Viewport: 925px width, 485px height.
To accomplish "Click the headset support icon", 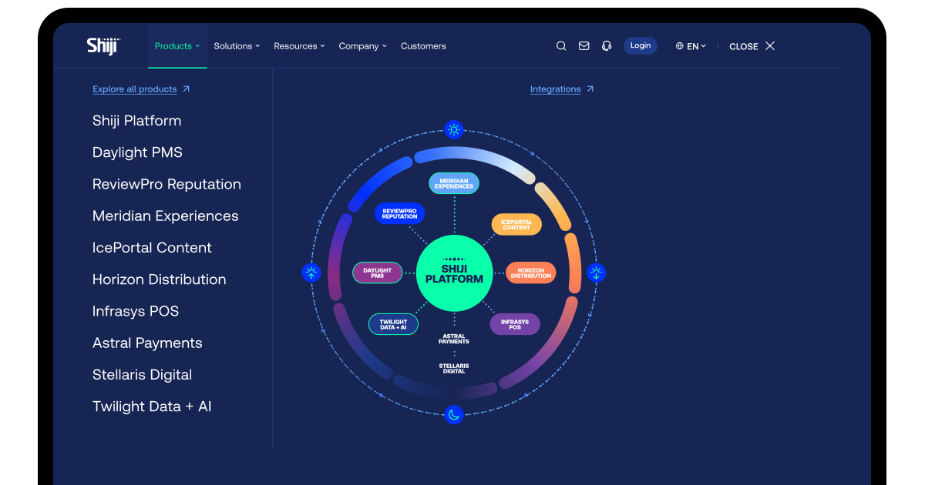I will pos(607,46).
